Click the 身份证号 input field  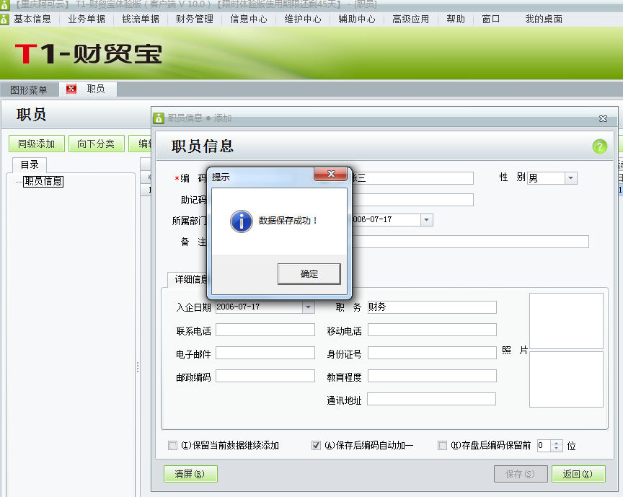(432, 353)
